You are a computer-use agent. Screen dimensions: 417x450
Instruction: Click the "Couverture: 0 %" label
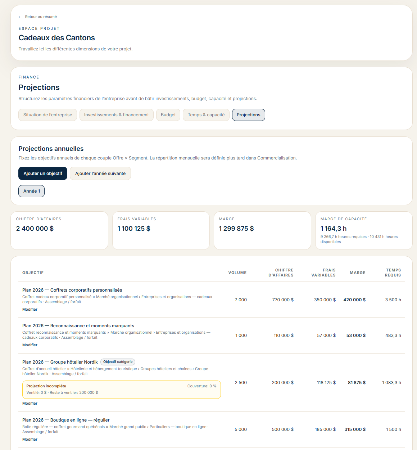(x=202, y=386)
